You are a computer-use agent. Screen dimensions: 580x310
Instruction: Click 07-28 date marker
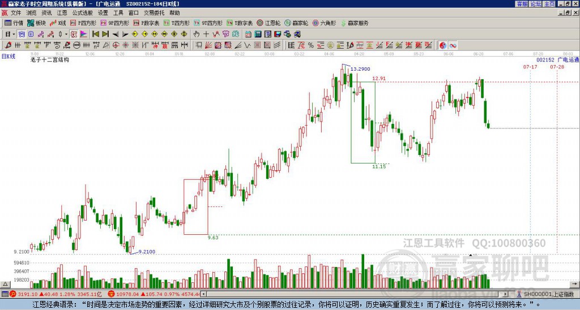point(557,67)
